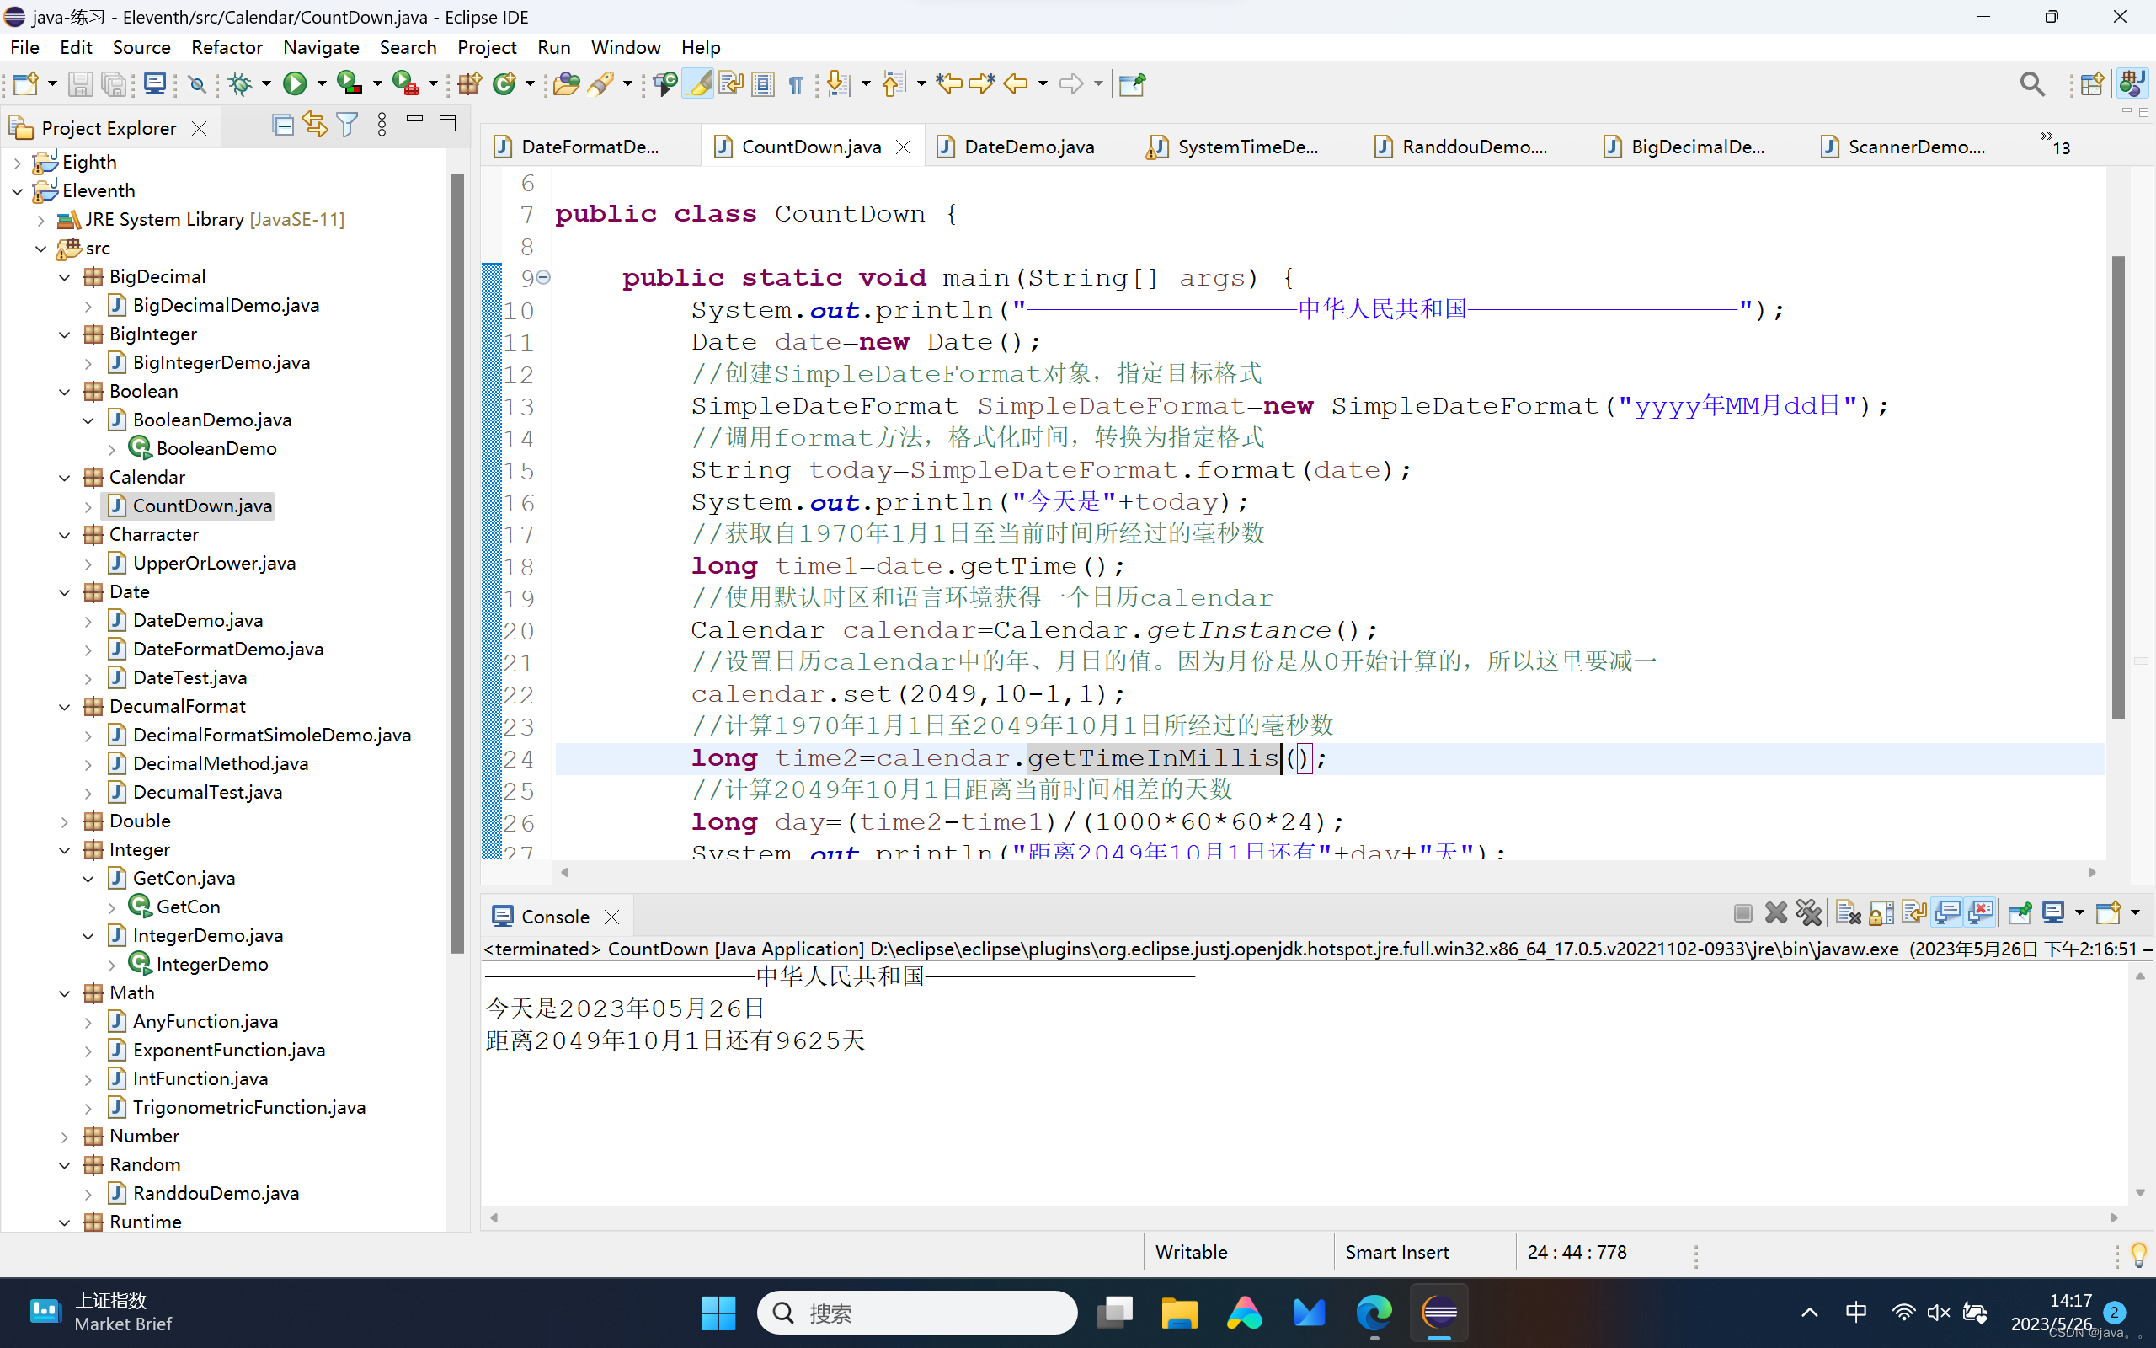2156x1348 pixels.
Task: Click the New Java Class icon
Action: 504,83
